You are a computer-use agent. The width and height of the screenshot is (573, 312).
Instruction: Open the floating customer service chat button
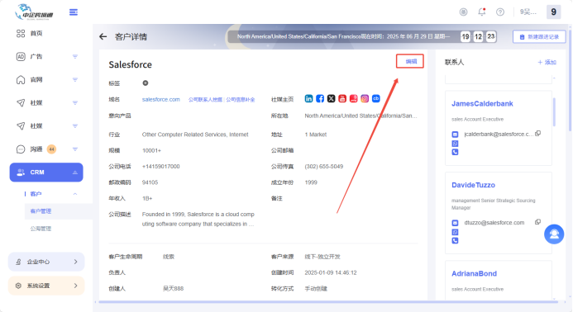554,234
